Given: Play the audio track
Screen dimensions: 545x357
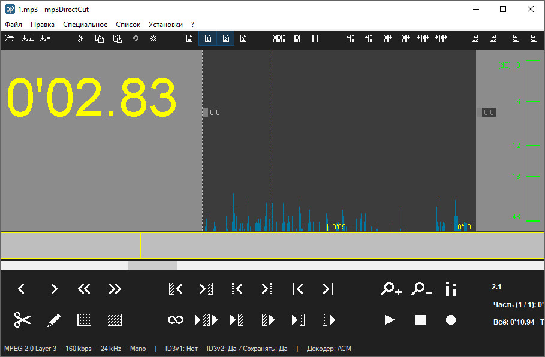Looking at the screenshot, I should pyautogui.click(x=389, y=319).
